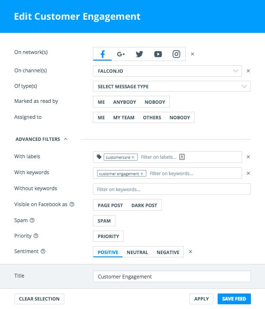Image resolution: width=265 pixels, height=309 pixels.
Task: Toggle Assigned to MY TEAM
Action: (124, 118)
